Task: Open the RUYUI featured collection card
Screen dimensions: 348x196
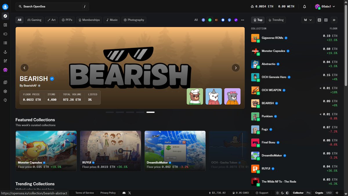Action: pos(110,151)
